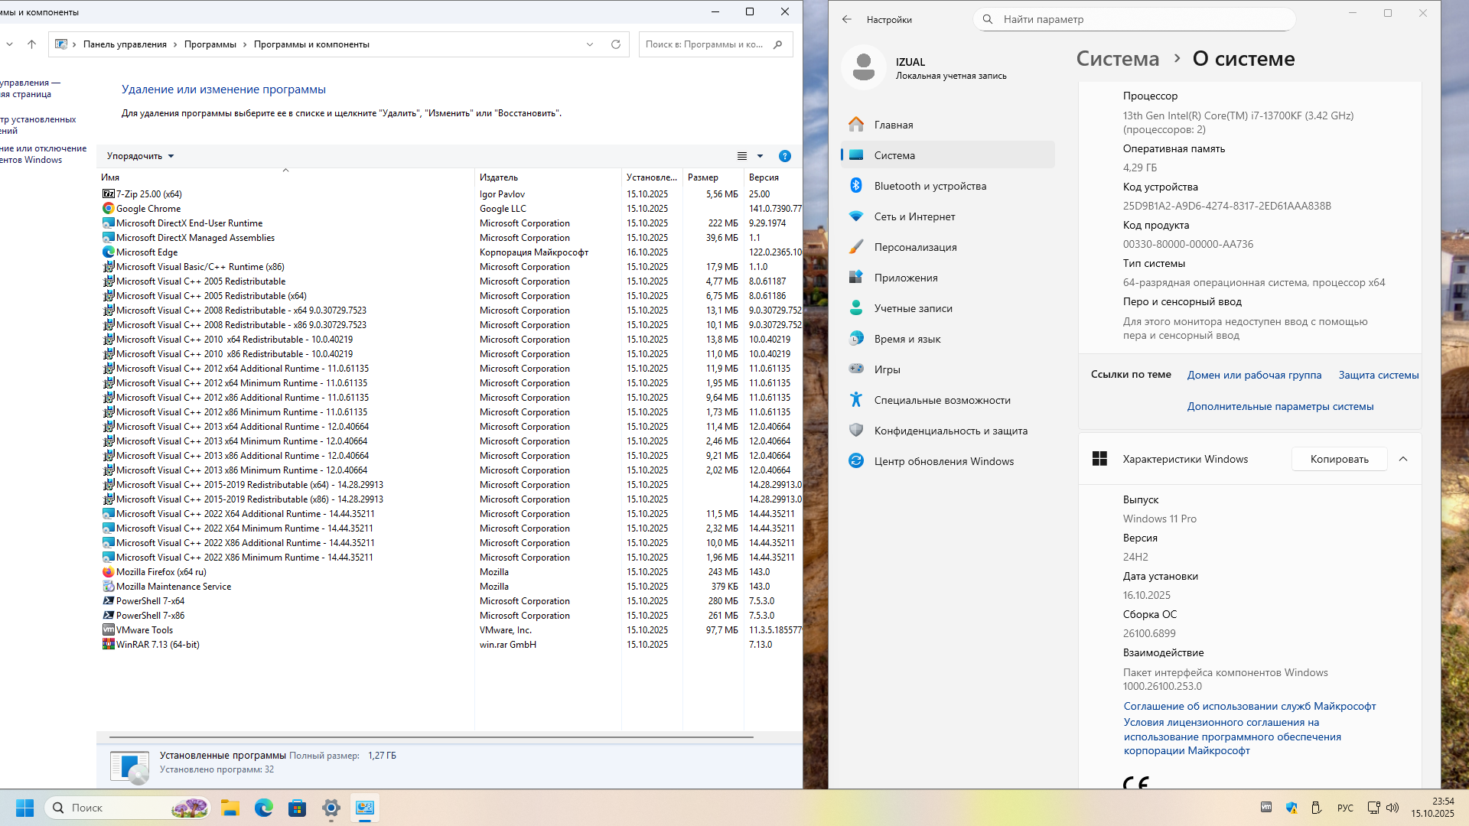Click the Защита системы link
1469x826 pixels.
point(1378,375)
